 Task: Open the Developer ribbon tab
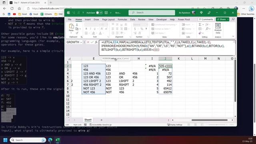(x=162, y=20)
